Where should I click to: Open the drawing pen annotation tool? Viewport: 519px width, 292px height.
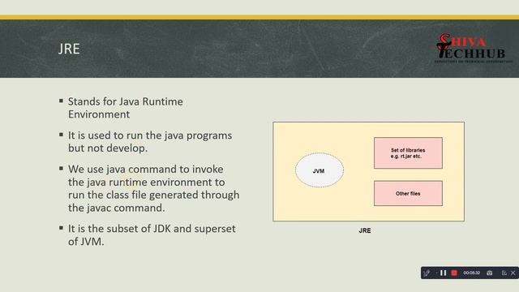(427, 273)
